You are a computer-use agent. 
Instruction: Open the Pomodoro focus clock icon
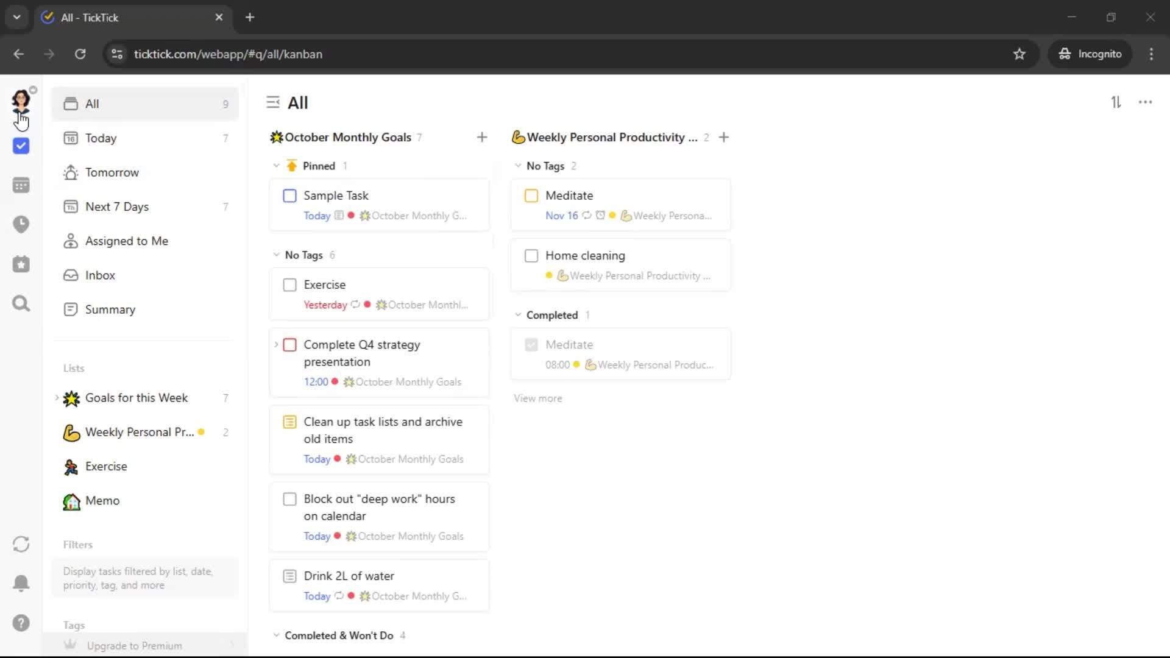pyautogui.click(x=21, y=224)
